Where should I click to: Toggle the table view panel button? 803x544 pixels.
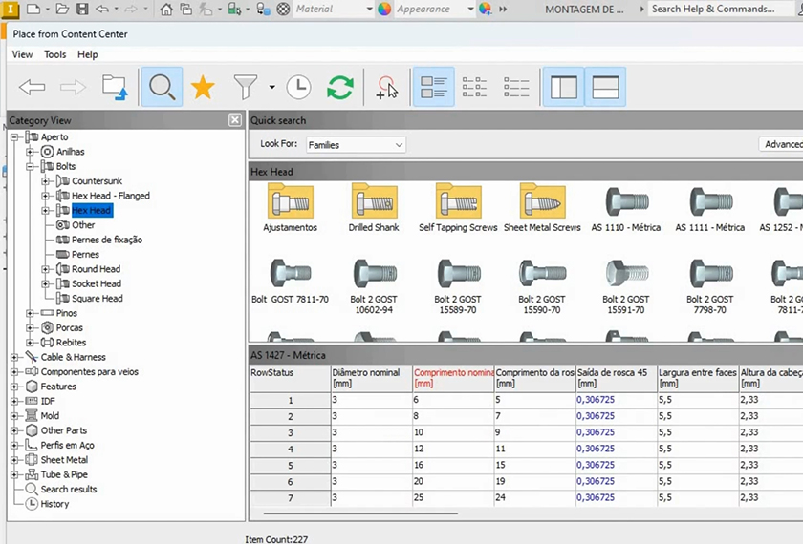pyautogui.click(x=605, y=88)
